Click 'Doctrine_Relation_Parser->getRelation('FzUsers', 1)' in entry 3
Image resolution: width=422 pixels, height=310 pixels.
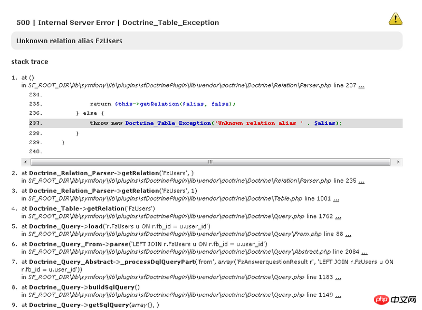113,191
